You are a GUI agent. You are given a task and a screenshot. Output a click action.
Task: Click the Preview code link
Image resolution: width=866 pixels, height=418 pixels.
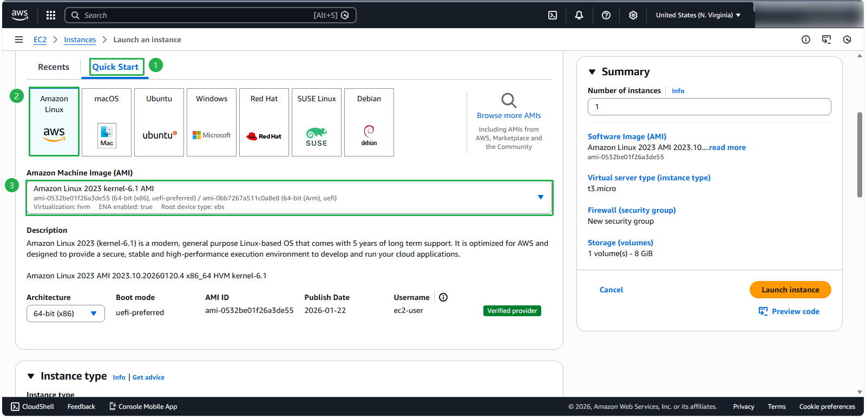(x=796, y=311)
